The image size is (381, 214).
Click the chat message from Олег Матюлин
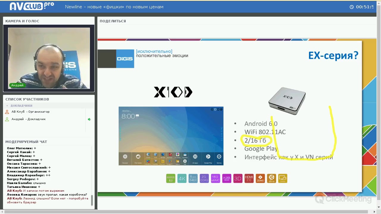tap(21, 148)
